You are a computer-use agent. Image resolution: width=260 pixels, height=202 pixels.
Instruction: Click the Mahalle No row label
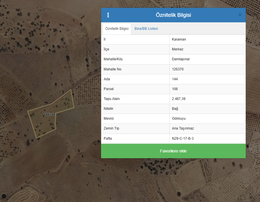pos(112,69)
